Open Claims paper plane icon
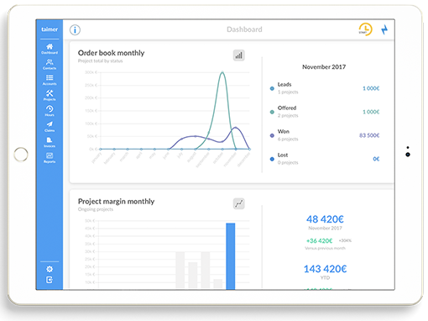Viewport: 428px width, 321px height. 50,126
